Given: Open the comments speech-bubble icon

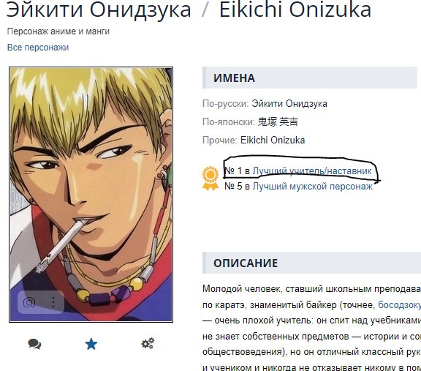Looking at the screenshot, I should click(x=34, y=344).
